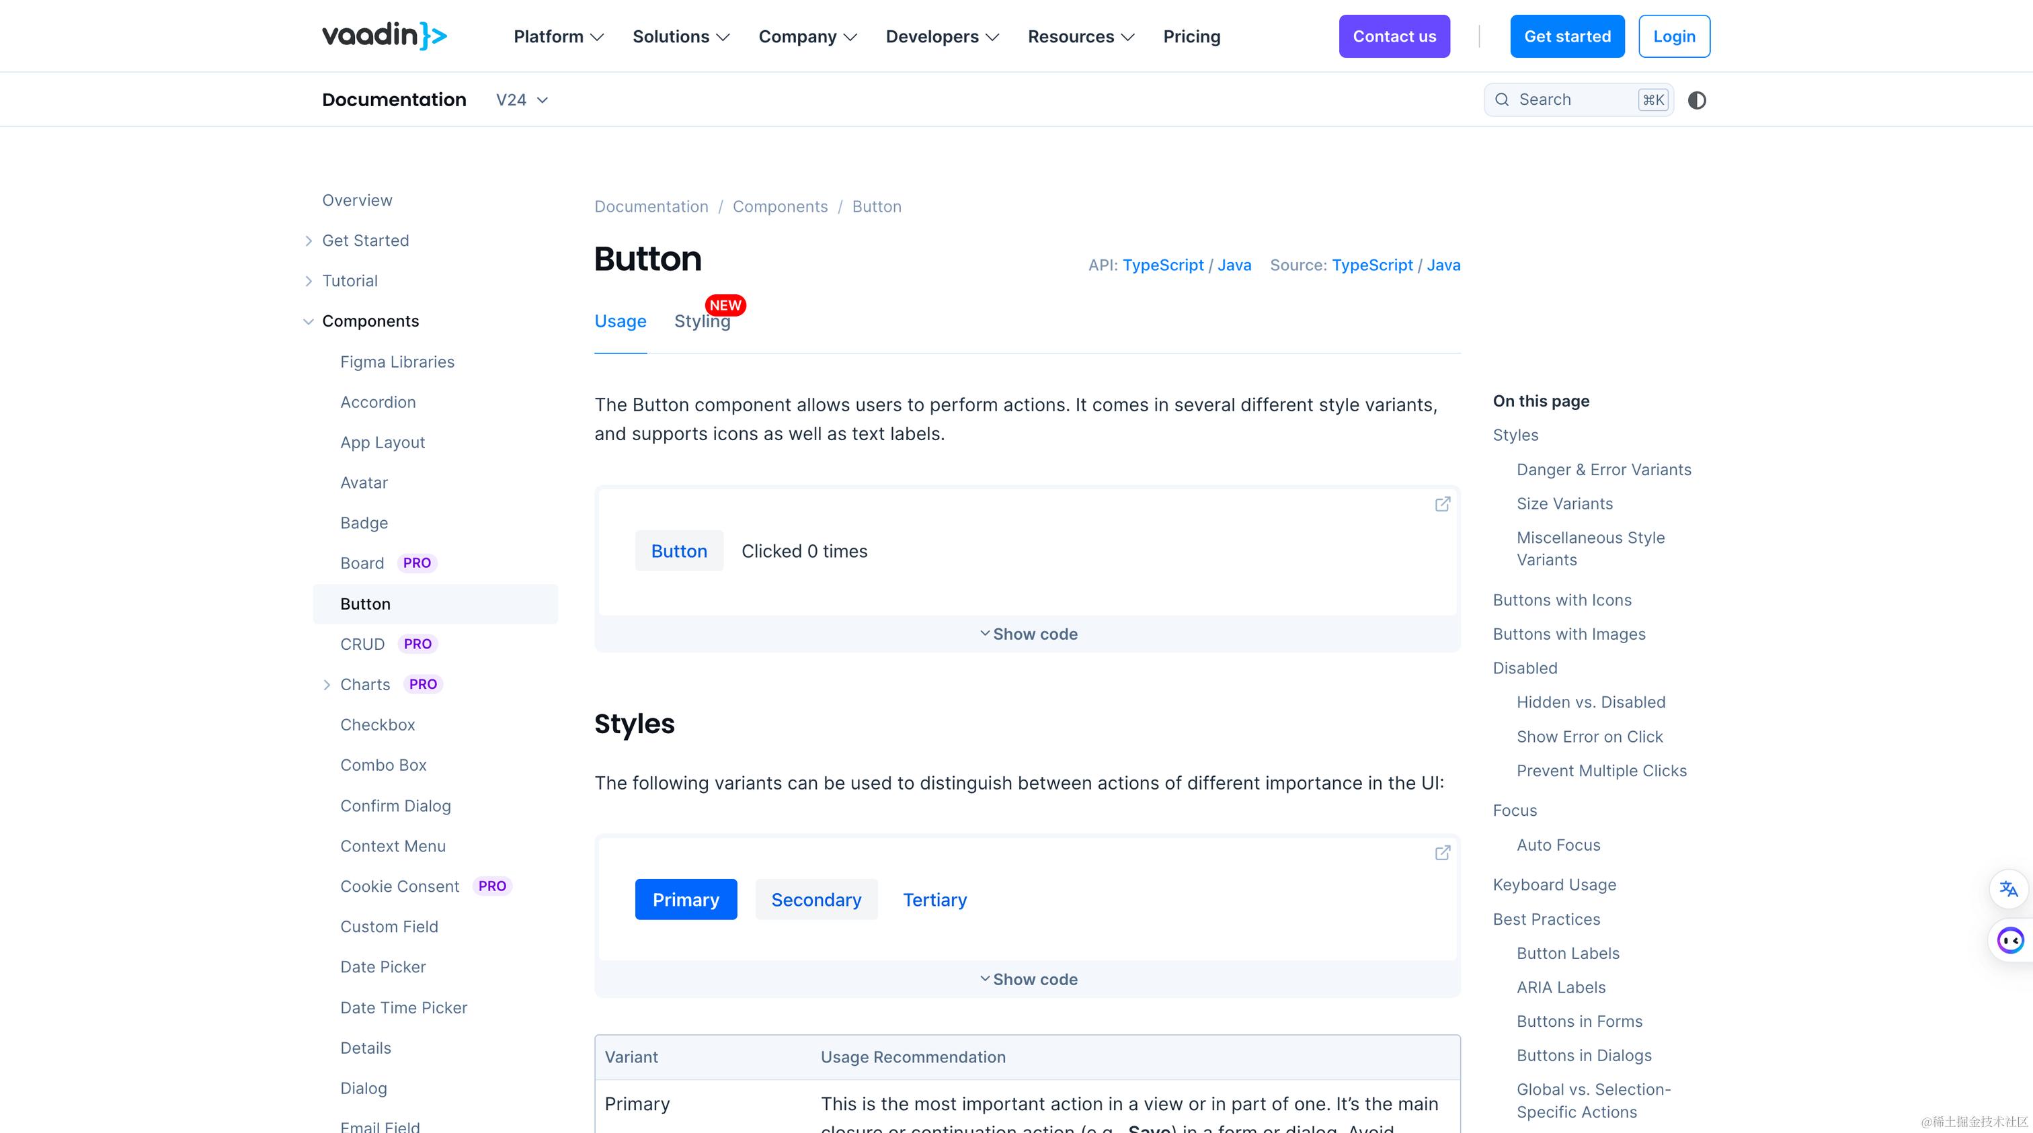Toggle the dark/light theme icon

click(x=1696, y=100)
